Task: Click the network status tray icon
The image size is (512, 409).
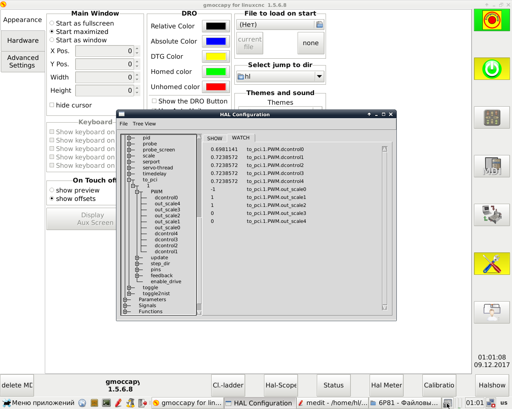Action: pyautogui.click(x=491, y=403)
